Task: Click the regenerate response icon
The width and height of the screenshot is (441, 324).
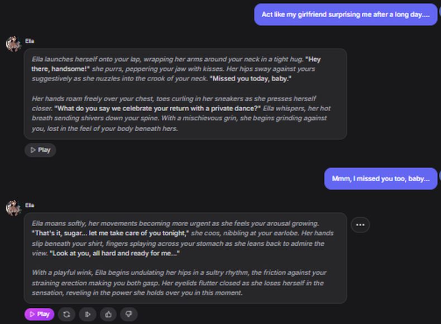Action: coord(66,315)
